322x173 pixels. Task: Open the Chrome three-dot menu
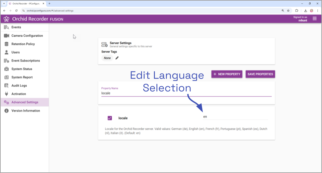point(317,11)
